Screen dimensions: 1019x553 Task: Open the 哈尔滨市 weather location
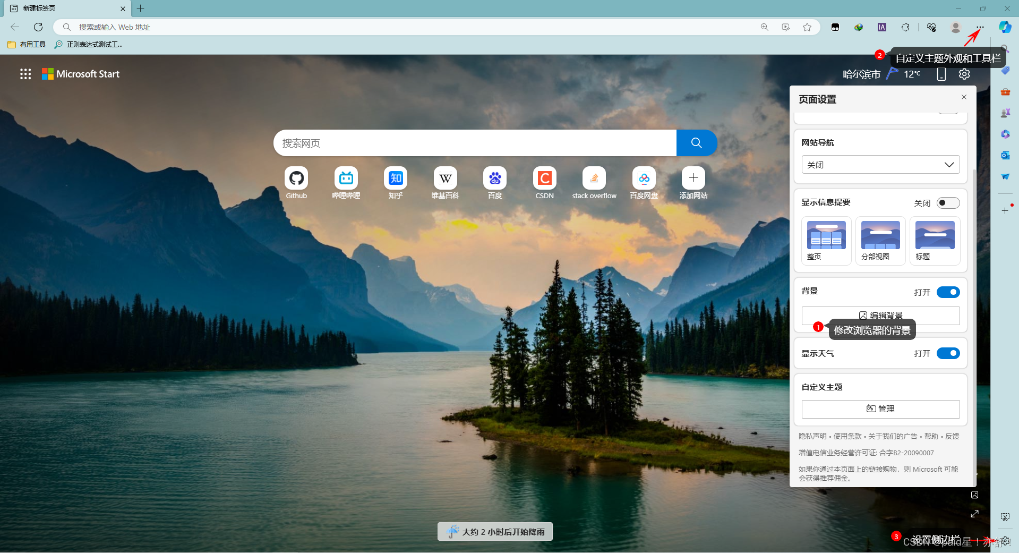(861, 74)
